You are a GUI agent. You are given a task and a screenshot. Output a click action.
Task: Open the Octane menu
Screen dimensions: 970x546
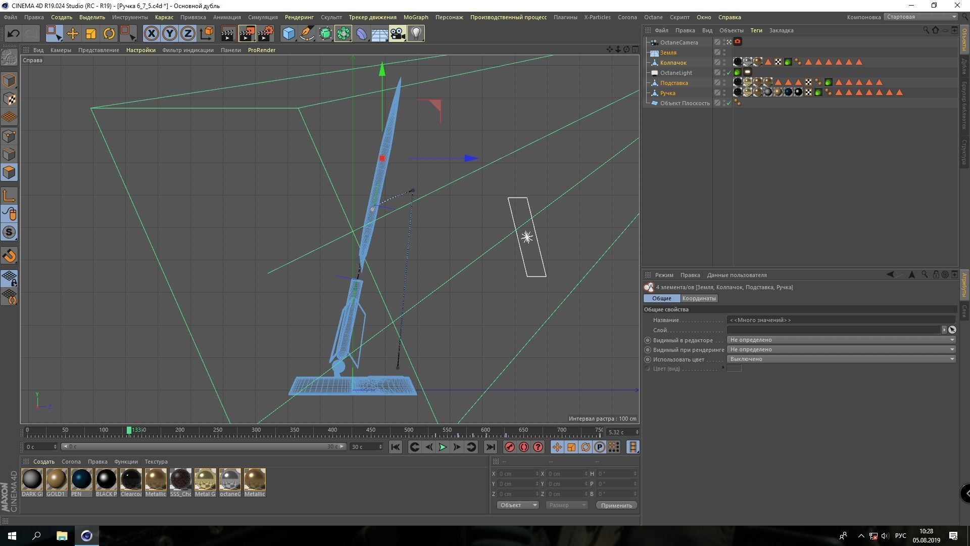(x=653, y=17)
